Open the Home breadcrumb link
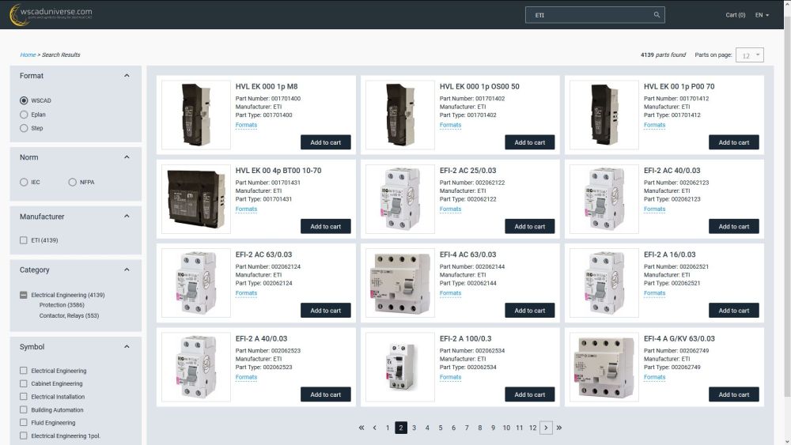 tap(28, 55)
